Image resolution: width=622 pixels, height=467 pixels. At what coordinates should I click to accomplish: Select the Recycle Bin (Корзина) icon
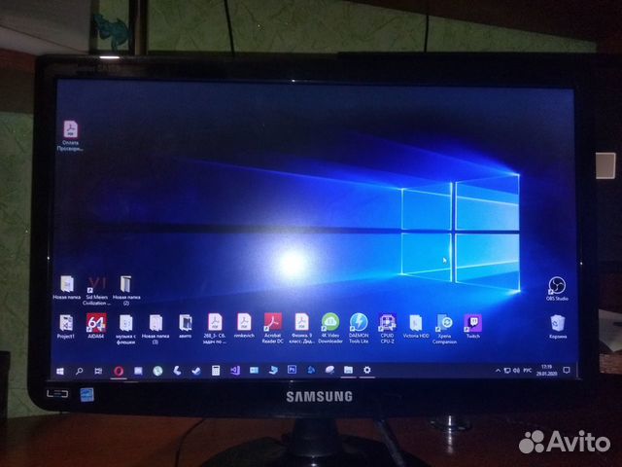coord(558,323)
